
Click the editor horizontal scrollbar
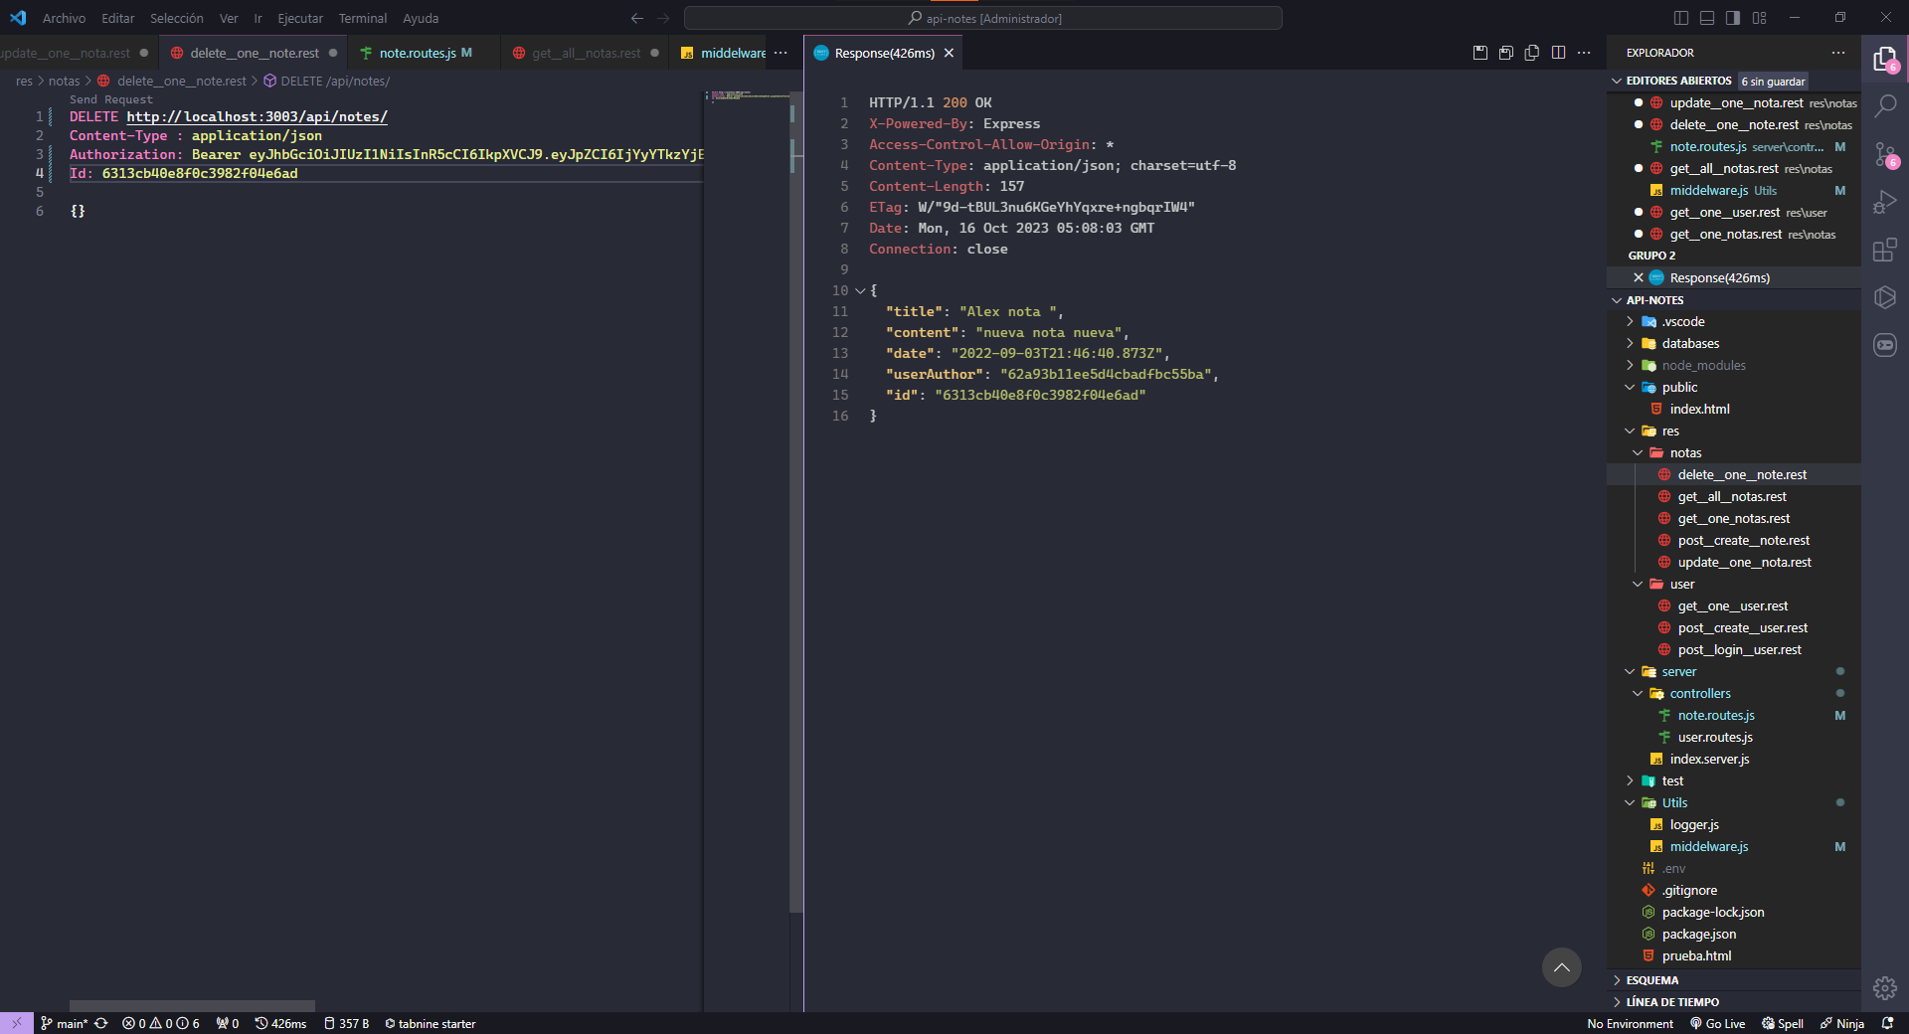click(192, 1006)
